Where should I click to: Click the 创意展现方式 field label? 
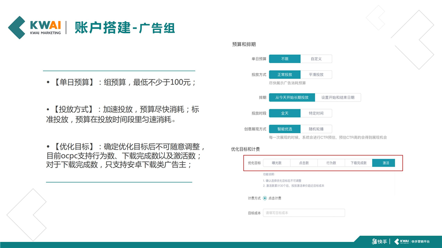(255, 129)
